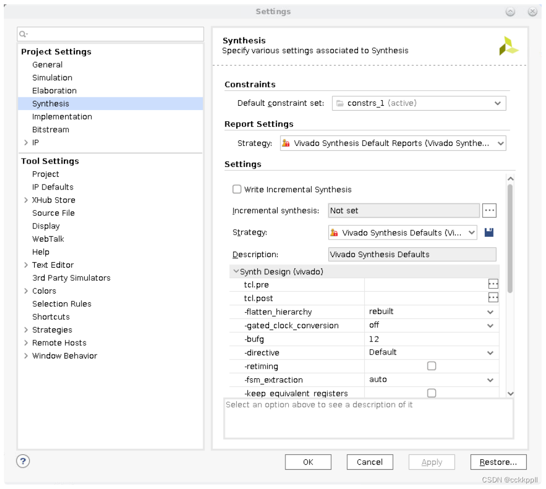Viewport: 546px width, 489px height.
Task: Select General in Project Settings
Action: [x=47, y=65]
